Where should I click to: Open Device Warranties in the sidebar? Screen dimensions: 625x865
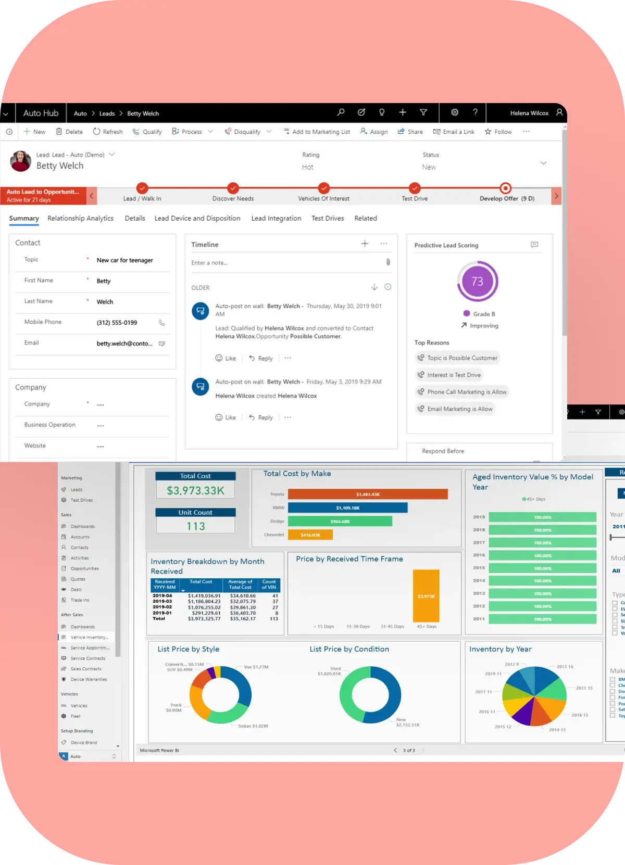pos(89,679)
